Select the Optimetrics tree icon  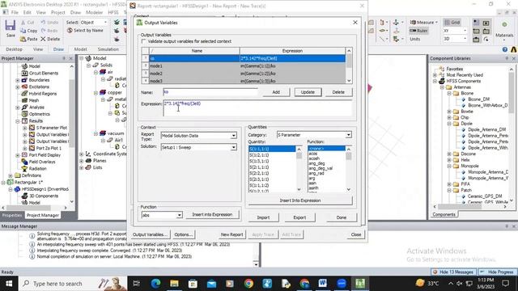coord(24,114)
